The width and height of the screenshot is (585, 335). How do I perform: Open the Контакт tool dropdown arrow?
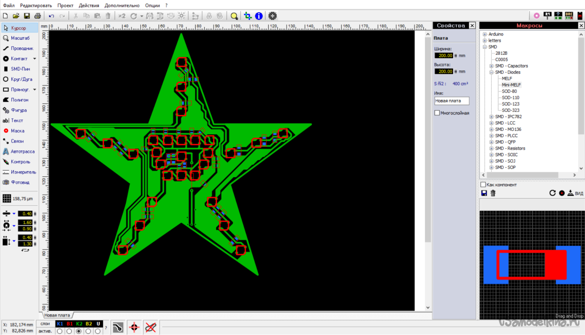click(35, 59)
